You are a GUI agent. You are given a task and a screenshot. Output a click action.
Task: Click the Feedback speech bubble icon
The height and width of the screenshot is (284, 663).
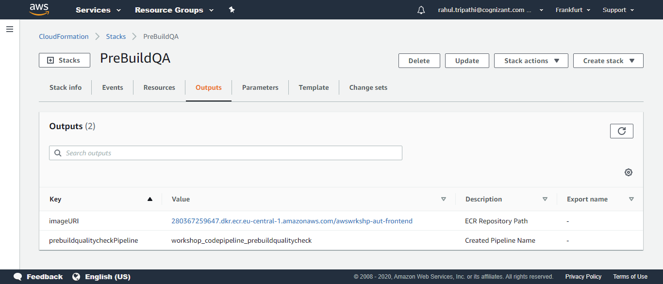(18, 277)
